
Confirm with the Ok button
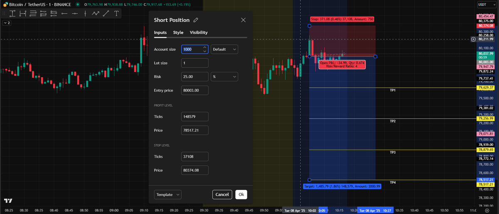click(x=241, y=194)
